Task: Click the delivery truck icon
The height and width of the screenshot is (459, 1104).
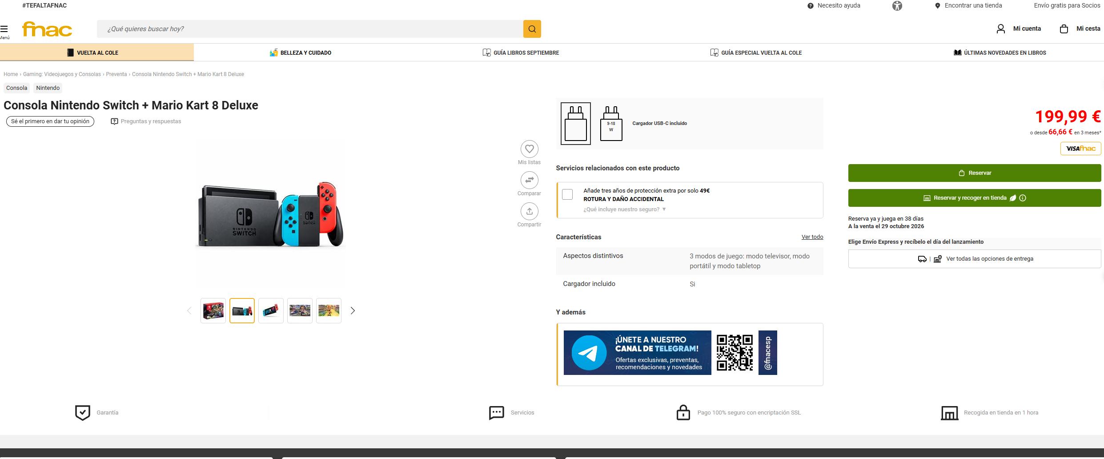Action: [x=922, y=259]
